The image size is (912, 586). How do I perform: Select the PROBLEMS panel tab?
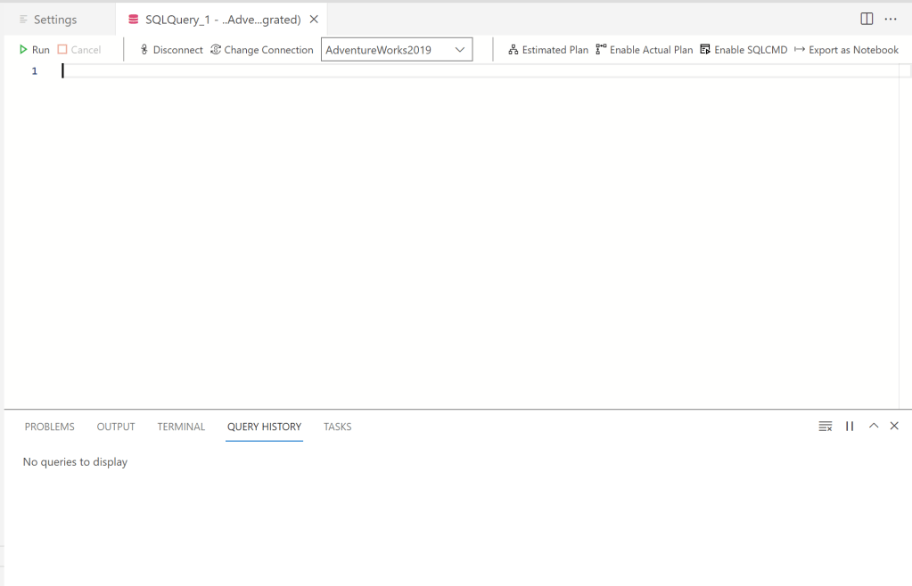point(50,427)
